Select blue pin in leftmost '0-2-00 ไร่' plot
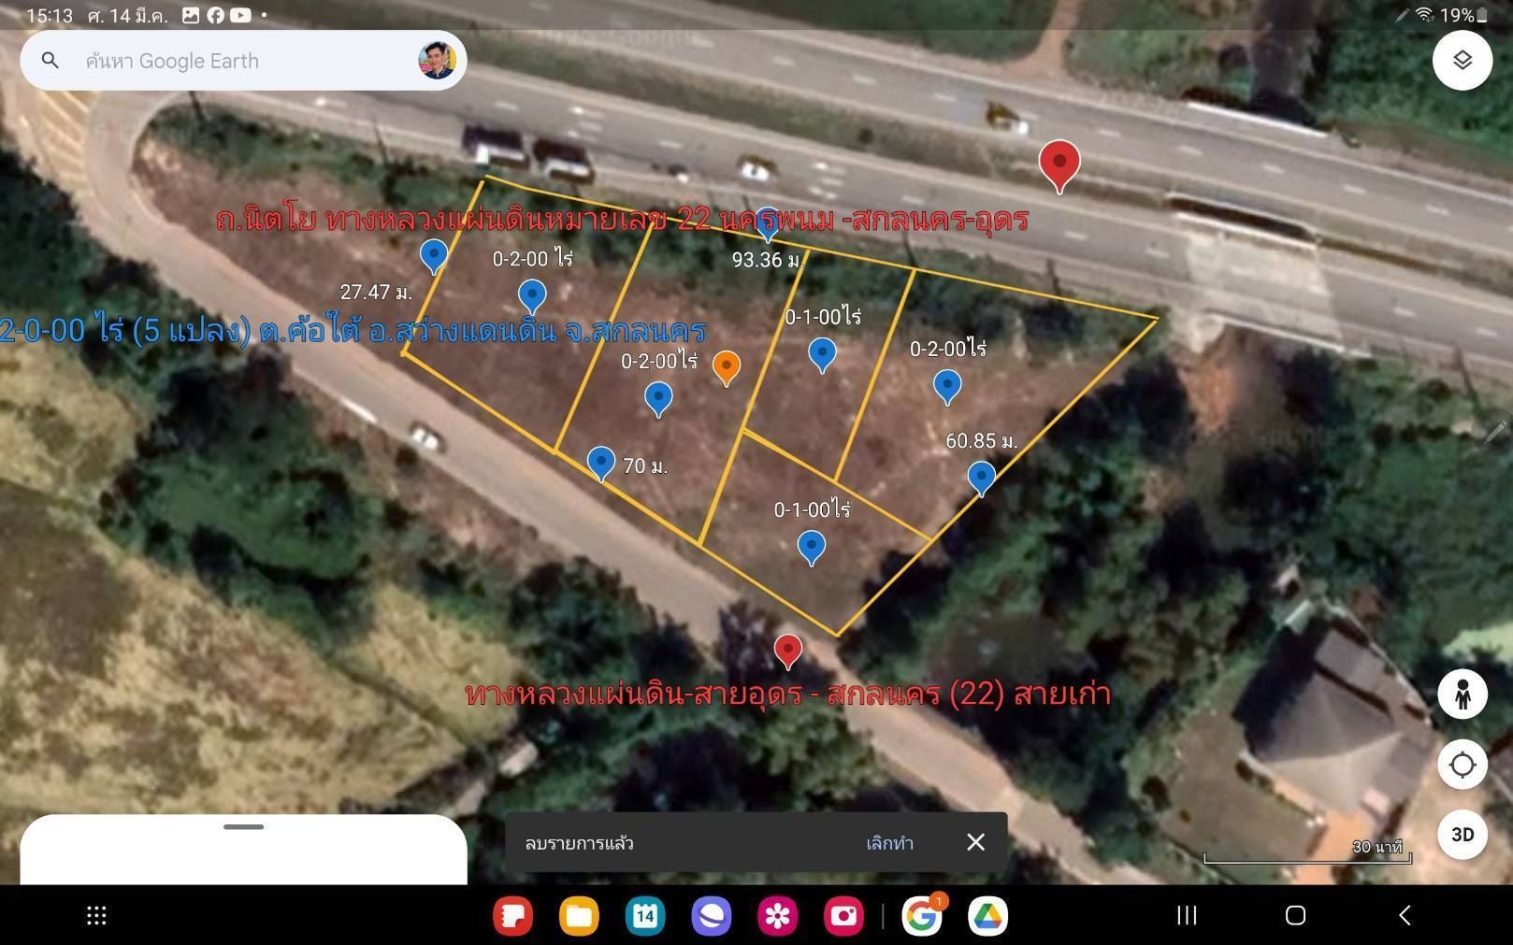 point(532,296)
